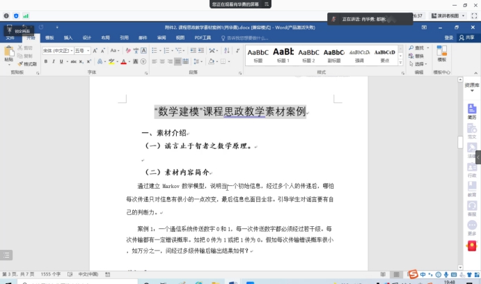481x284 pixels.
Task: Switch to the 审阅 (Review) tab
Action: (161, 37)
